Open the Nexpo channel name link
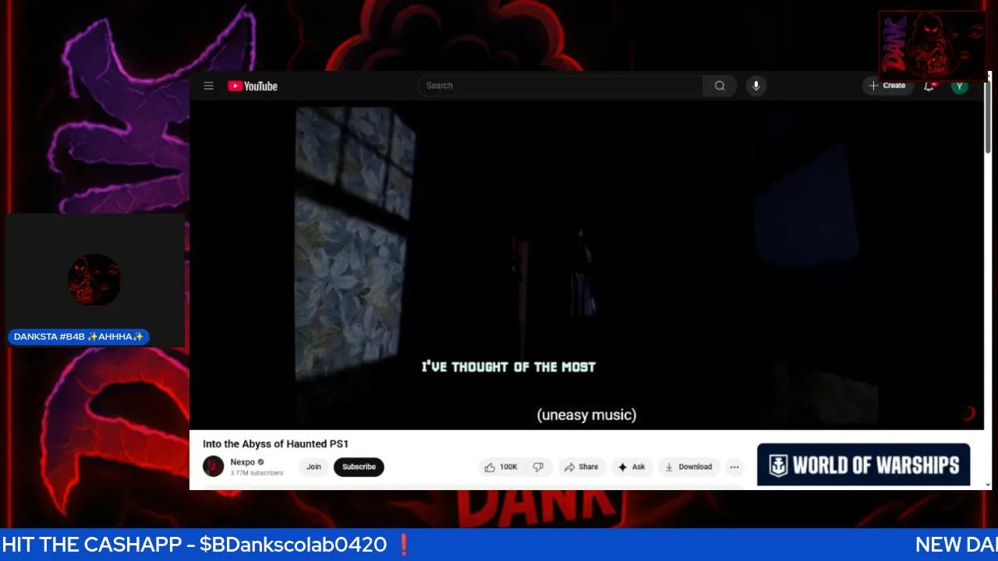Image resolution: width=998 pixels, height=561 pixels. point(242,462)
